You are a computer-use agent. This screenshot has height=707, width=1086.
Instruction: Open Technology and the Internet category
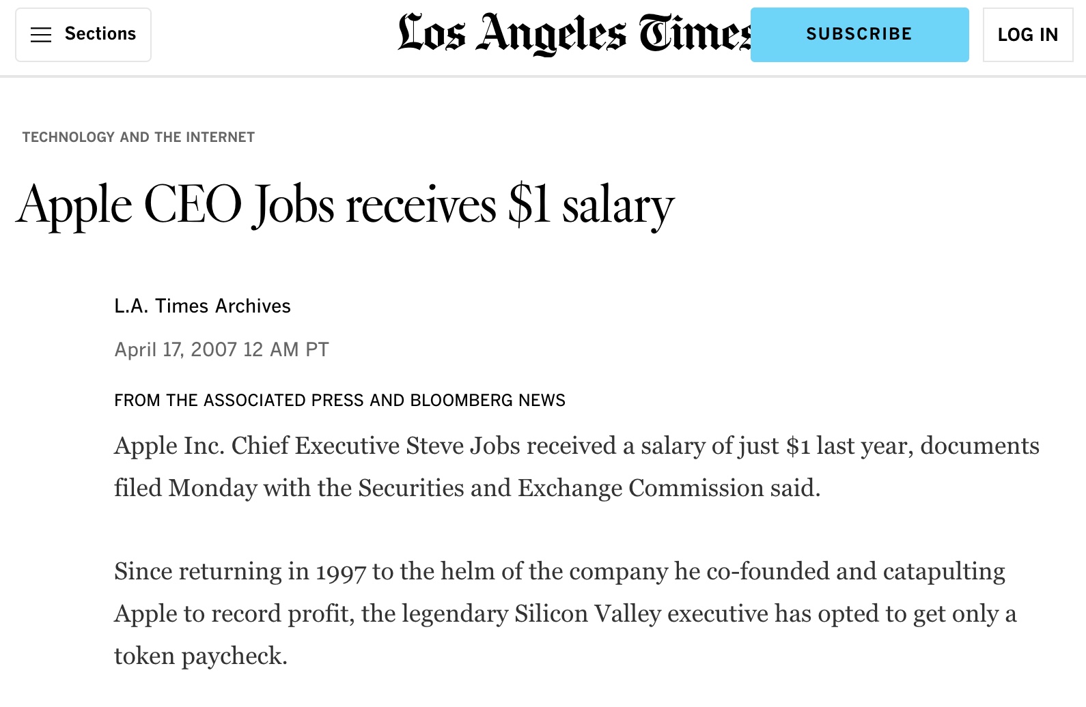pos(139,137)
